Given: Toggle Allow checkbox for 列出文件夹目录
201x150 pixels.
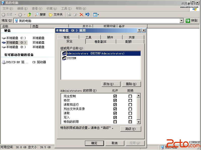Looking at the screenshot, I should click(x=115, y=109).
